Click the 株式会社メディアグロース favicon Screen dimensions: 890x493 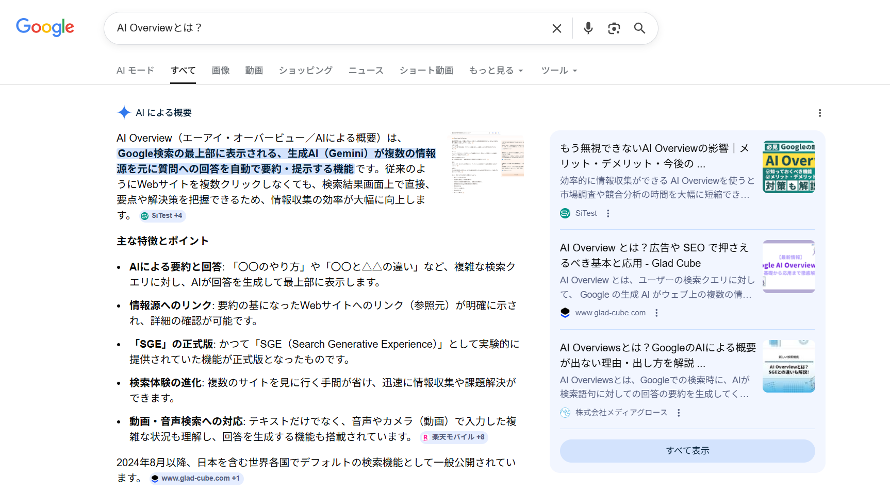(x=565, y=413)
